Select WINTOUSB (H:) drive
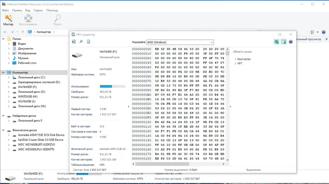The height and width of the screenshot is (184, 329). 28,97
